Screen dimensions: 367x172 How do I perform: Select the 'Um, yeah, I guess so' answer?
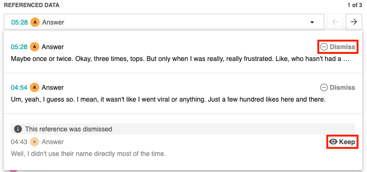pos(168,100)
